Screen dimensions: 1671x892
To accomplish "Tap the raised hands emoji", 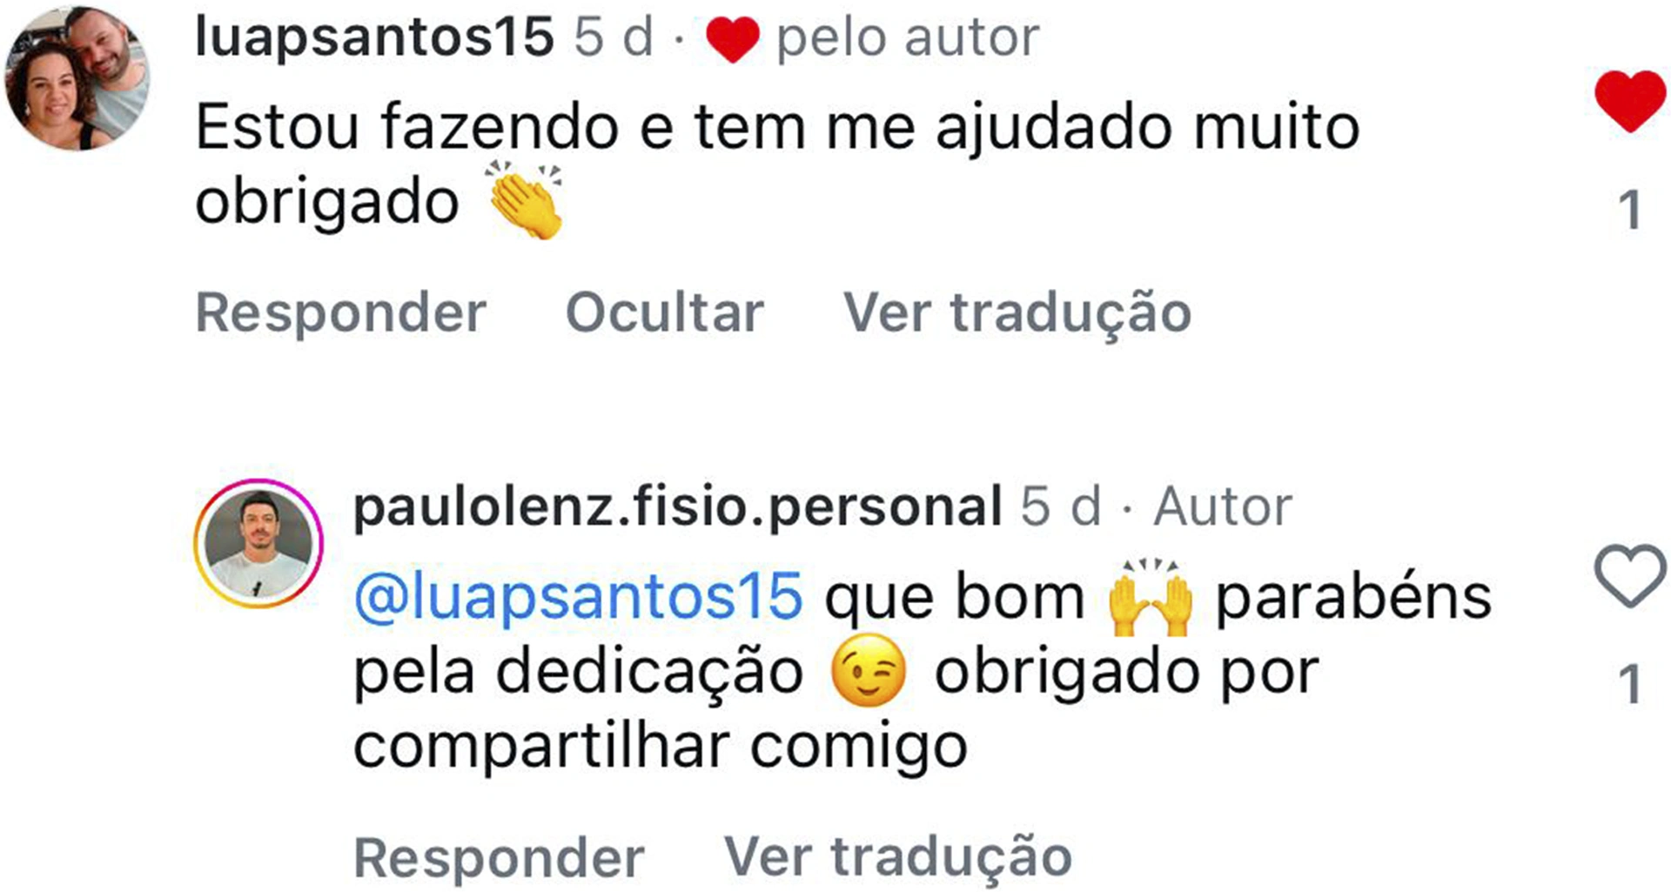I will pyautogui.click(x=1151, y=597).
